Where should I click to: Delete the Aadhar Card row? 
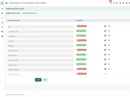[109, 64]
